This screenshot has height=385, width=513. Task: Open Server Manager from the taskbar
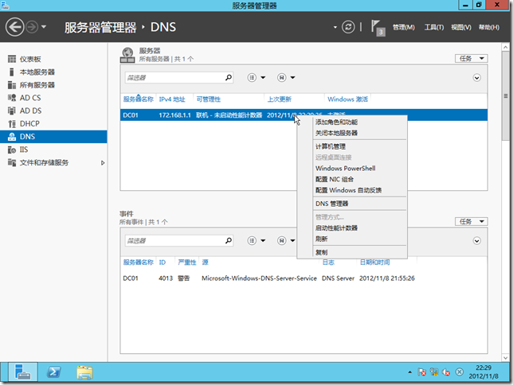click(x=23, y=372)
